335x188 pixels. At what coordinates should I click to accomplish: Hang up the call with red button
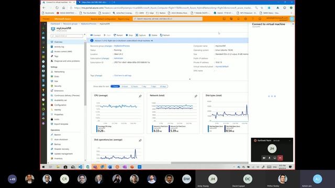280,158
